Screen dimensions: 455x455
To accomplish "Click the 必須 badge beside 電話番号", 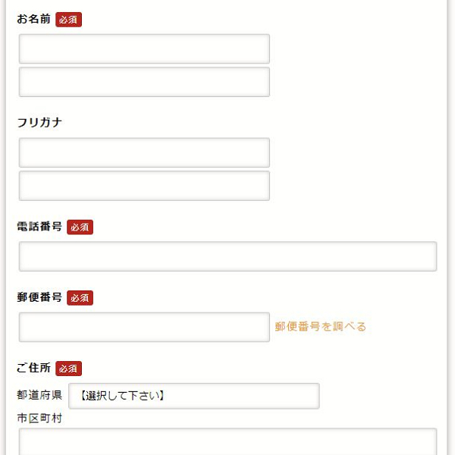I will pyautogui.click(x=80, y=227).
